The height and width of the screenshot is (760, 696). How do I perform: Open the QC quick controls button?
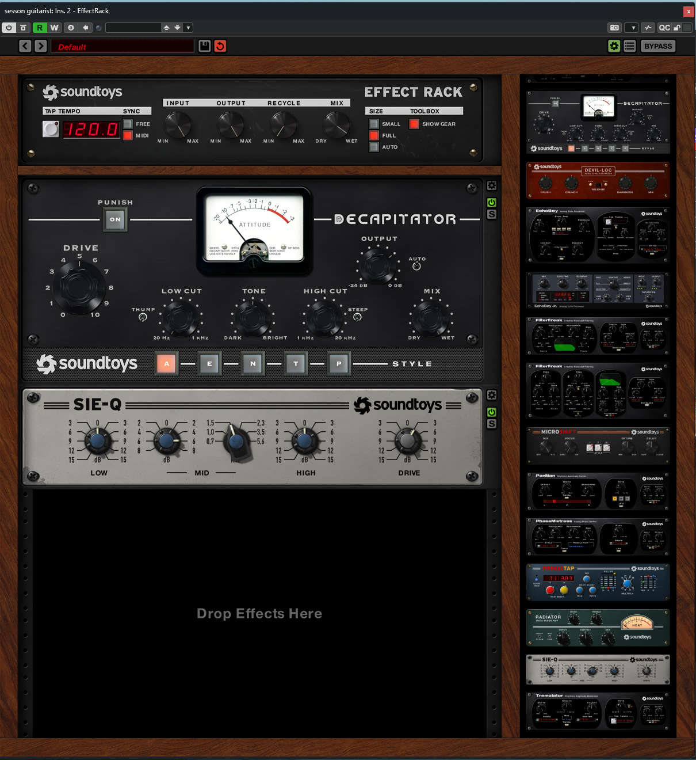tap(664, 28)
